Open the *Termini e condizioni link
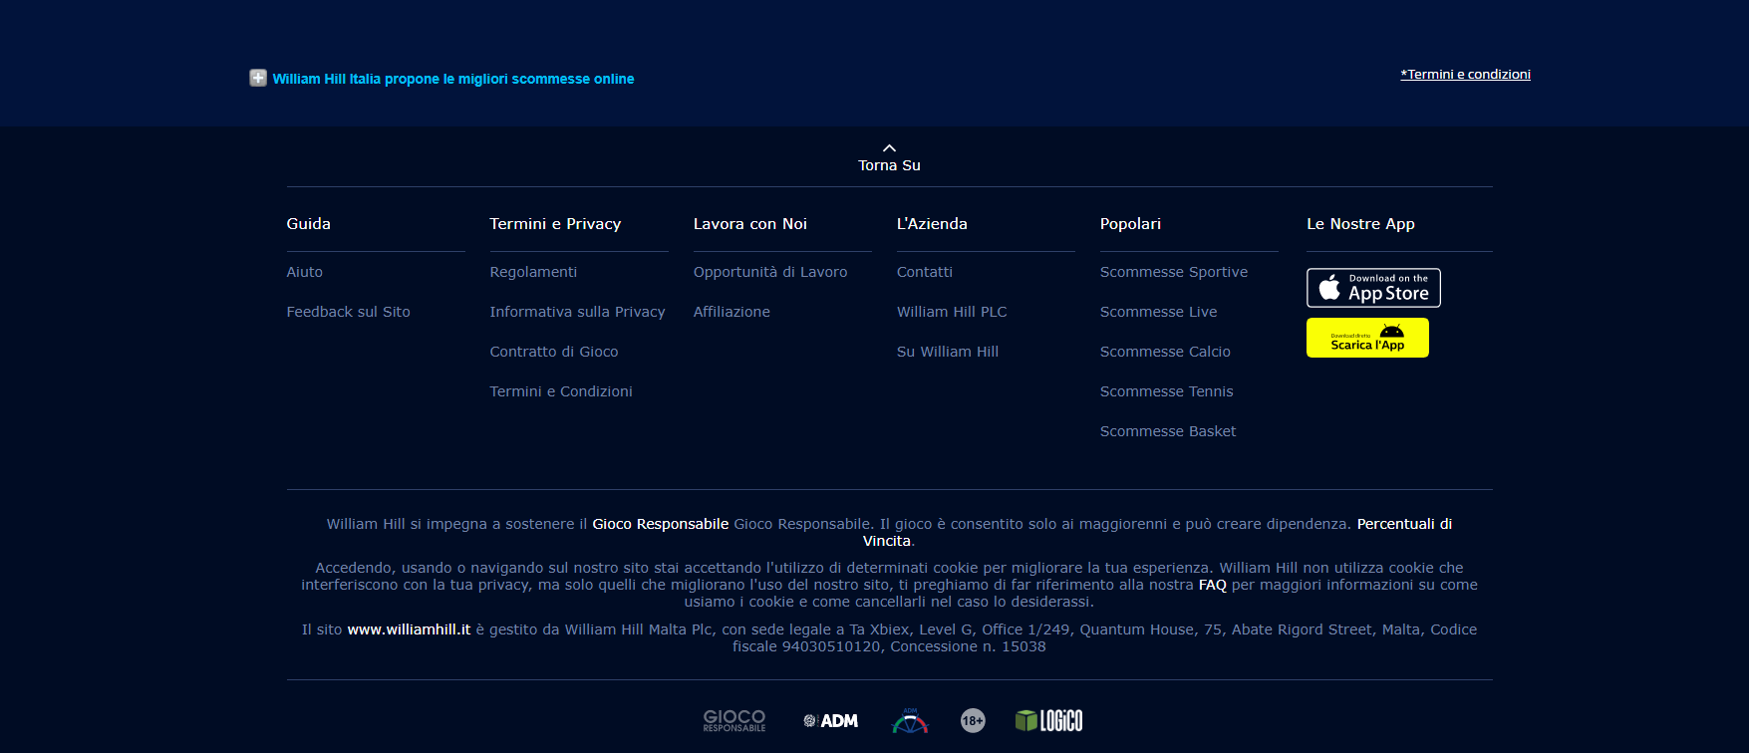Viewport: 1749px width, 753px height. pyautogui.click(x=1465, y=75)
